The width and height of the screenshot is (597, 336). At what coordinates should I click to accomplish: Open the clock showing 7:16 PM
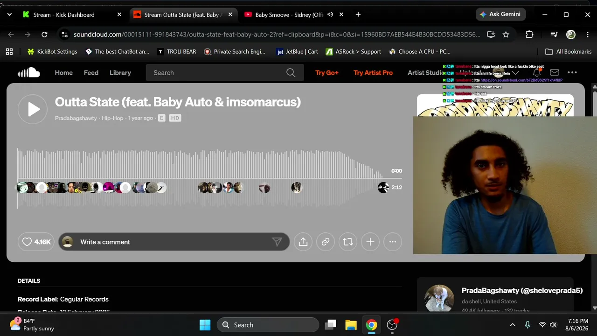[x=578, y=325]
